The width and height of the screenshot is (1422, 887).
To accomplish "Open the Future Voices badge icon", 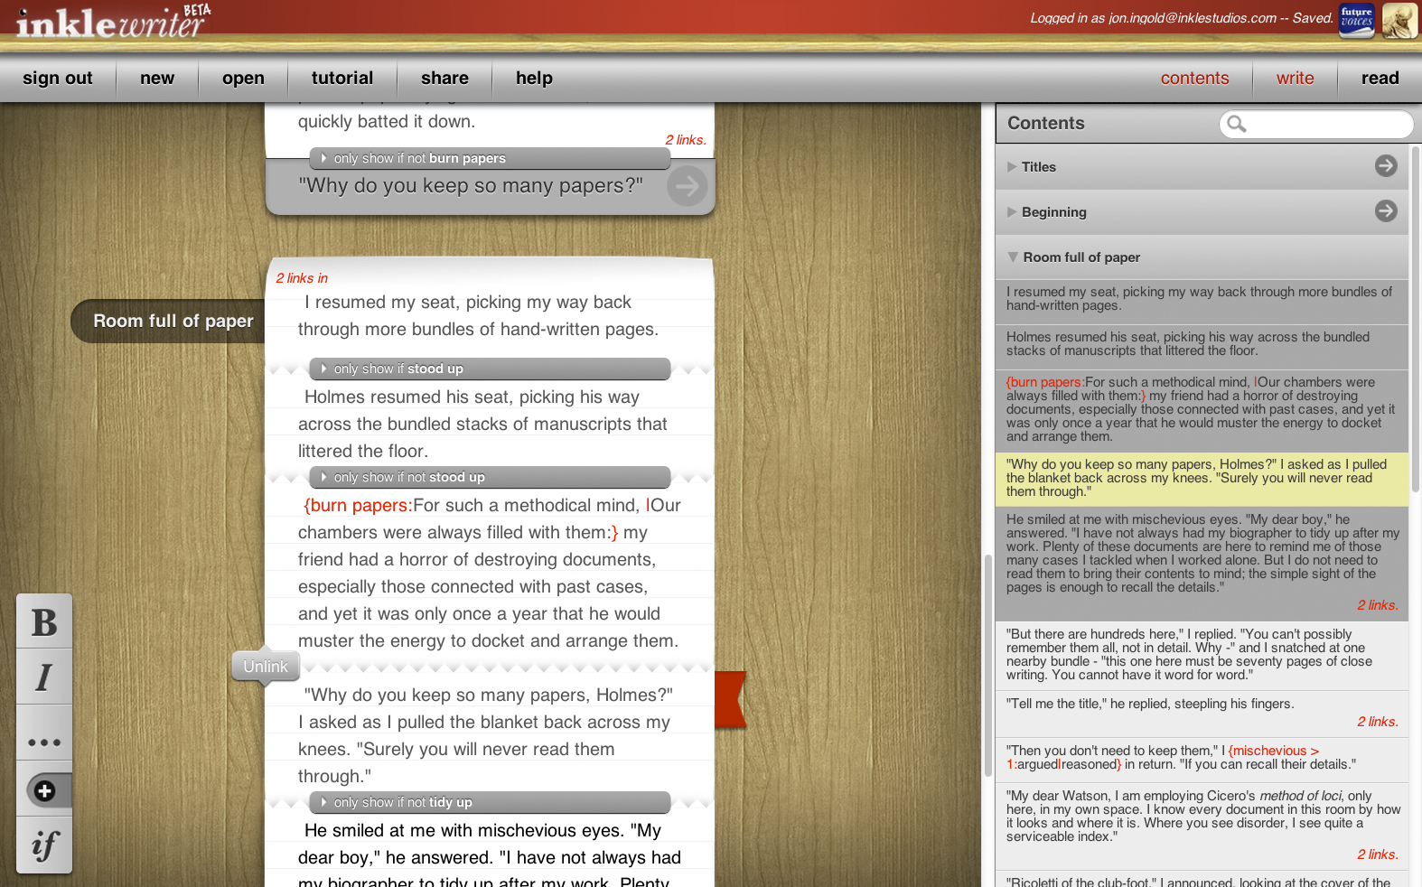I will [x=1356, y=19].
